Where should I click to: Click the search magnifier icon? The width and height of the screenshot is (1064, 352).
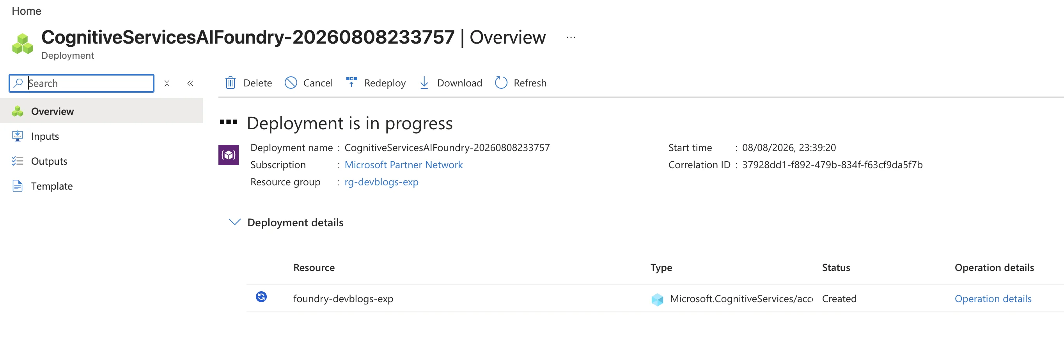(18, 83)
